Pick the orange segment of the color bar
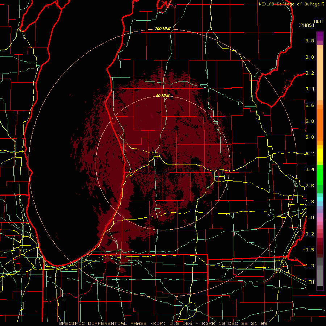The image size is (326, 326). [x=320, y=125]
